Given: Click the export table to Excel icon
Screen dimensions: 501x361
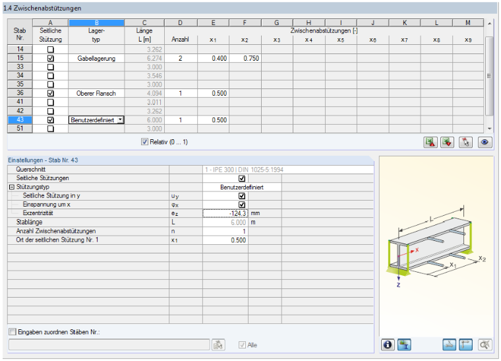Looking at the screenshot, I should pos(430,143).
